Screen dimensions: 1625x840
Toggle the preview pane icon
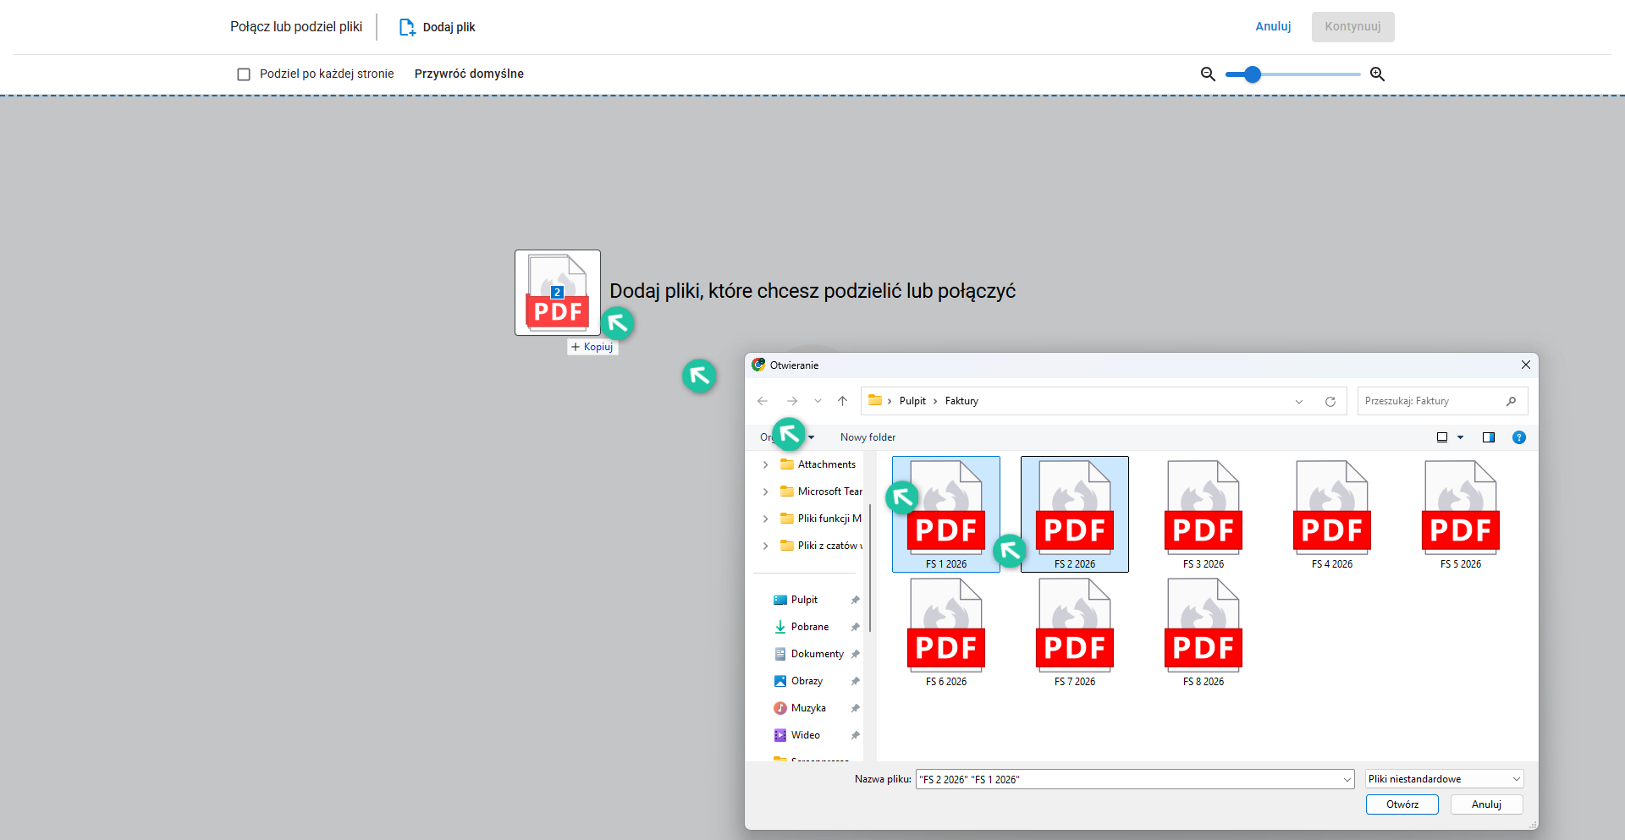click(1489, 437)
